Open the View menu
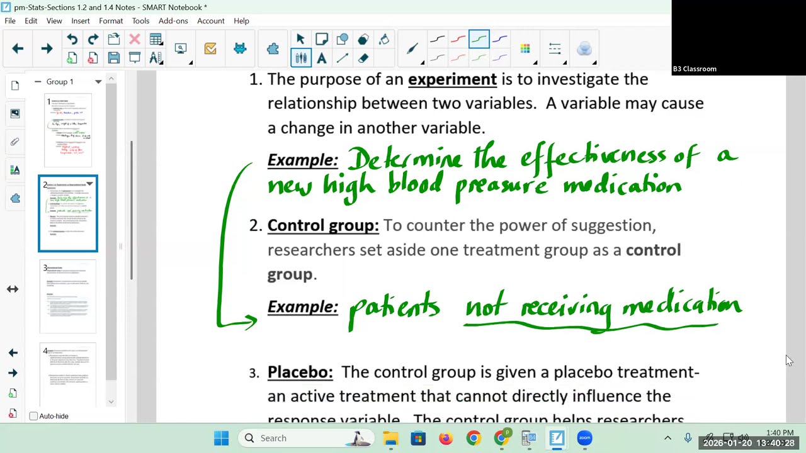 pos(54,21)
